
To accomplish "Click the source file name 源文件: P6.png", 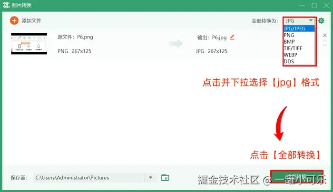I will click(x=75, y=37).
